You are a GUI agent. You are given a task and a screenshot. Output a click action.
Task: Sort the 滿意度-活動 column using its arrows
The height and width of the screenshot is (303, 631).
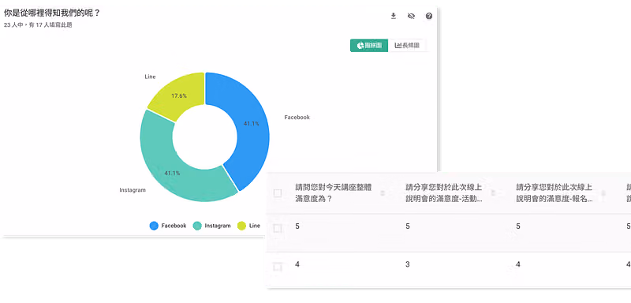coord(494,193)
